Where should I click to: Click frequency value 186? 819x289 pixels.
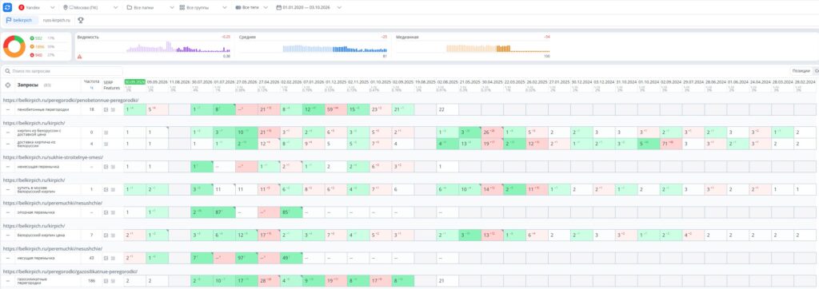[x=91, y=280]
